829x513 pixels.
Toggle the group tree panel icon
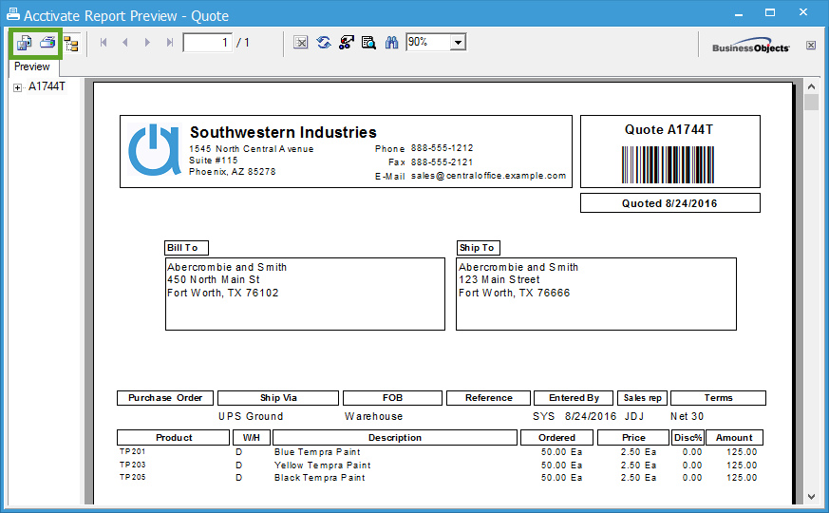pos(71,43)
